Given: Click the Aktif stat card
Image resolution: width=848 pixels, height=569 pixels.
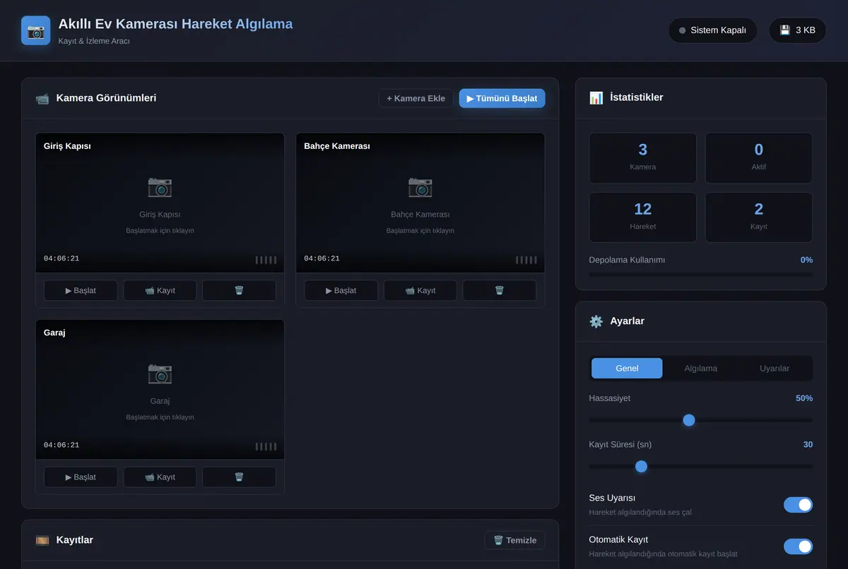Looking at the screenshot, I should coord(759,158).
